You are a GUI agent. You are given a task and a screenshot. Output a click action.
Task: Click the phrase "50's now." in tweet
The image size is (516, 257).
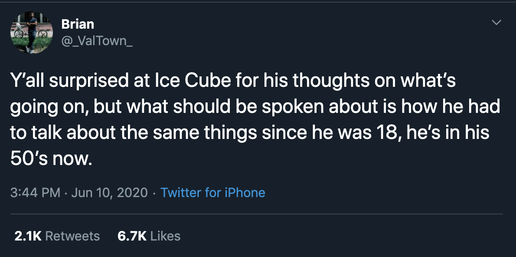pos(51,159)
